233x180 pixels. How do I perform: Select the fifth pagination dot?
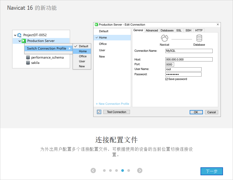(x=129, y=170)
